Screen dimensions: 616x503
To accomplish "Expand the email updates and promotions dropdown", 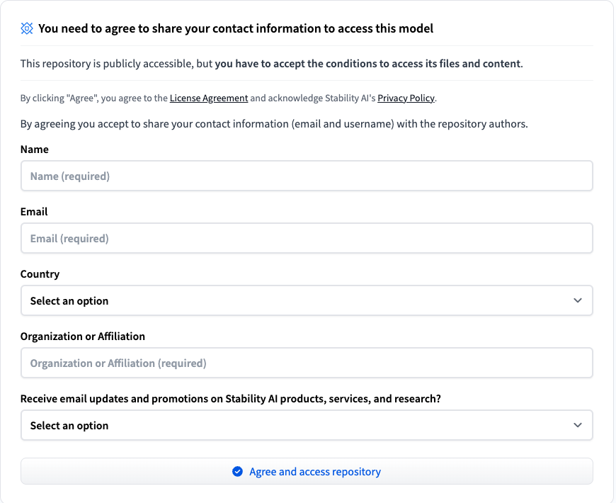I will click(306, 426).
